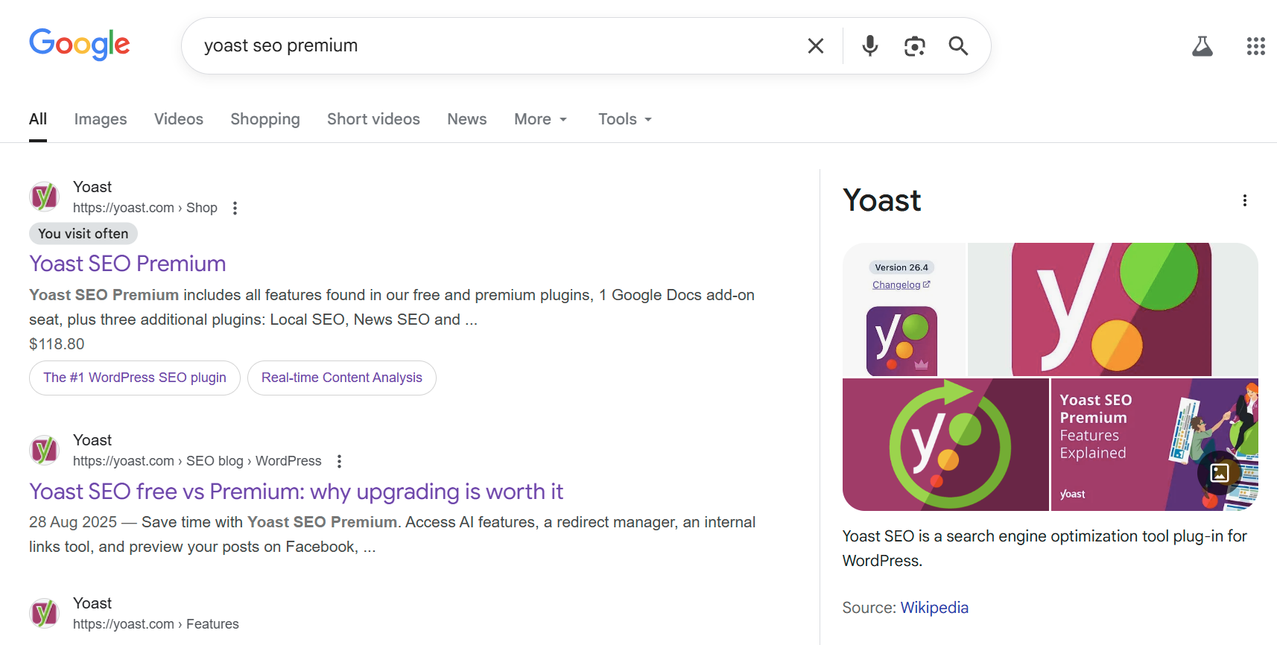
Task: Click the magnifying glass search button
Action: [x=958, y=46]
